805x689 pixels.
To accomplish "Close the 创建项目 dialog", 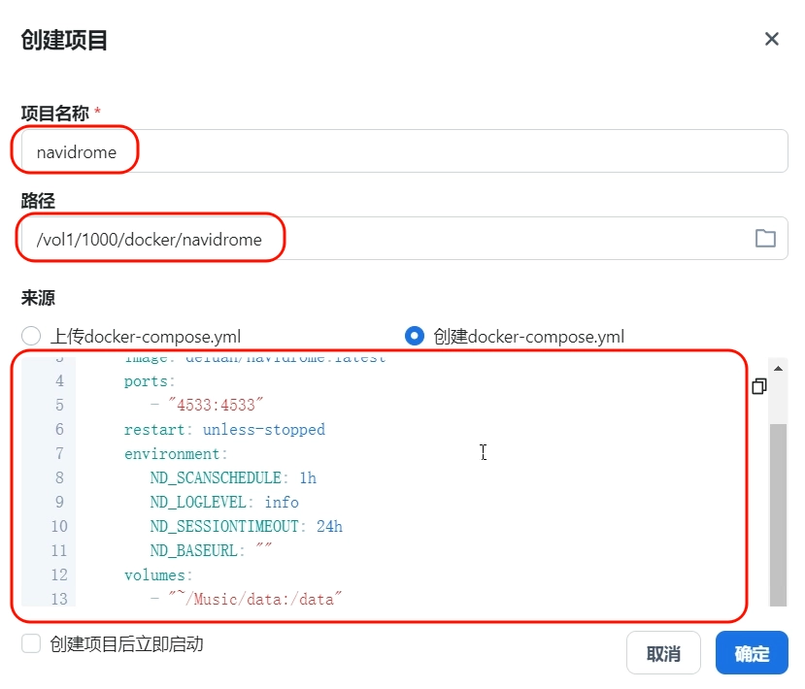I will click(771, 39).
